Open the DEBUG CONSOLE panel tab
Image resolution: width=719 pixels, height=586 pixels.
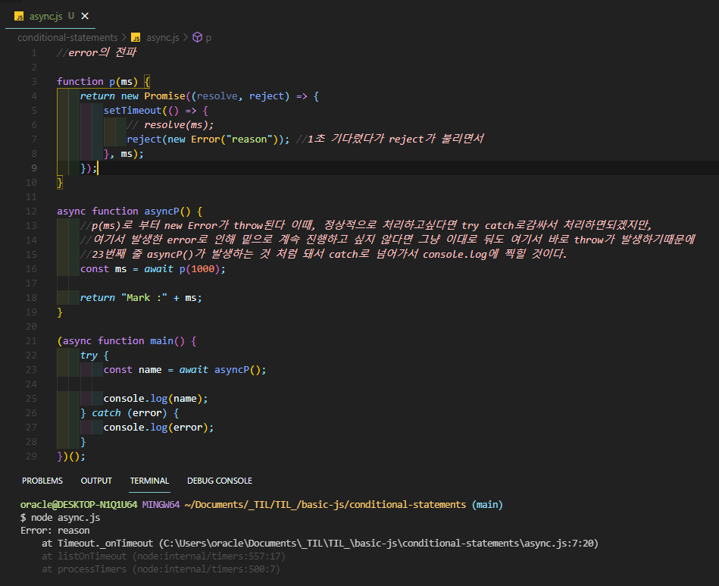[220, 481]
